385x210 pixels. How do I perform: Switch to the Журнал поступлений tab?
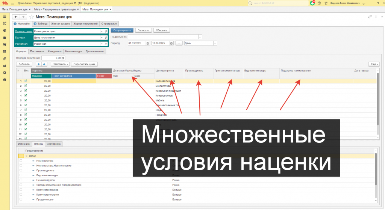coord(85,24)
